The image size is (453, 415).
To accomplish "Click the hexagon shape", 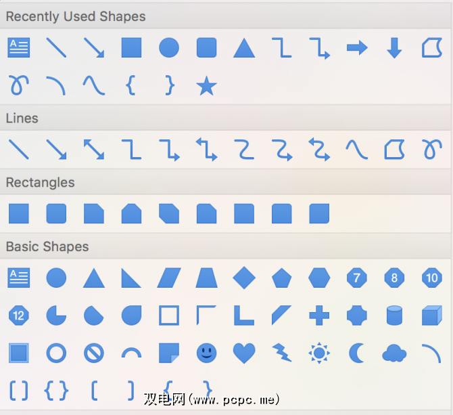I will click(319, 277).
